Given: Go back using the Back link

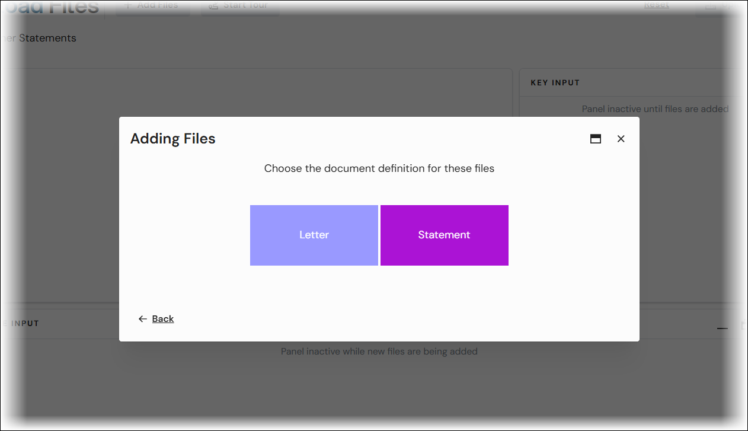Looking at the screenshot, I should [x=162, y=319].
